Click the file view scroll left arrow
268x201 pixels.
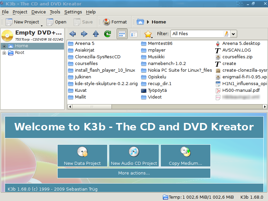tap(70, 107)
